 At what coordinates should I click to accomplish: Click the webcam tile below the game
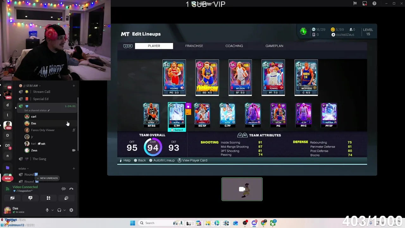pyautogui.click(x=242, y=189)
